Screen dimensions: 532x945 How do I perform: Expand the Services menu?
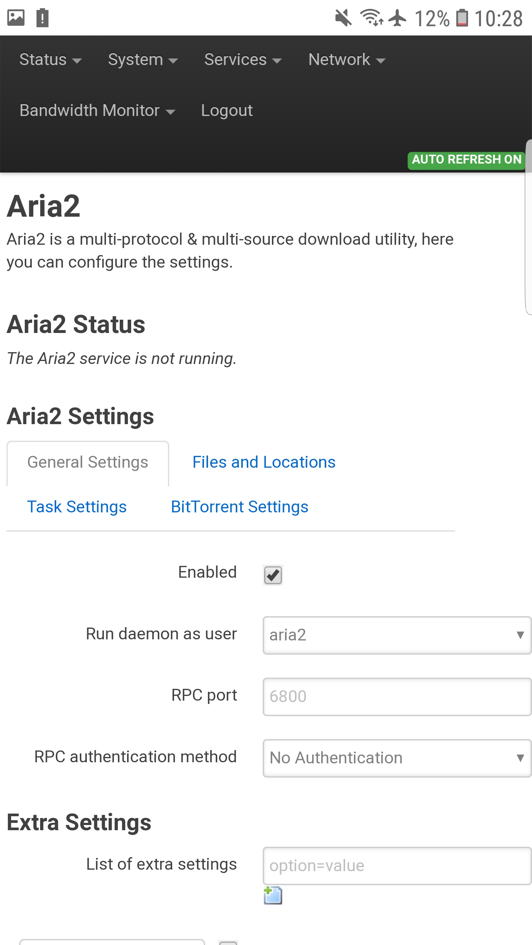[x=243, y=60]
